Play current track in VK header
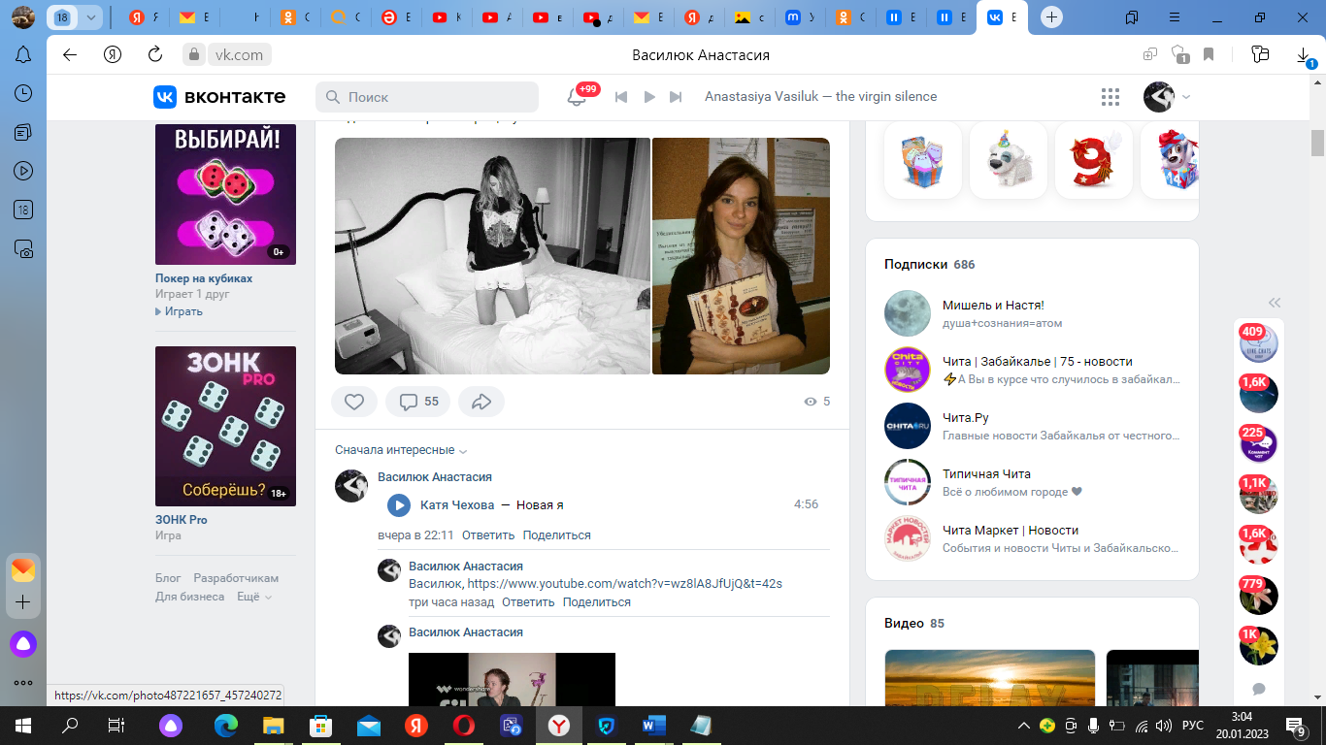This screenshot has width=1326, height=745. point(649,97)
